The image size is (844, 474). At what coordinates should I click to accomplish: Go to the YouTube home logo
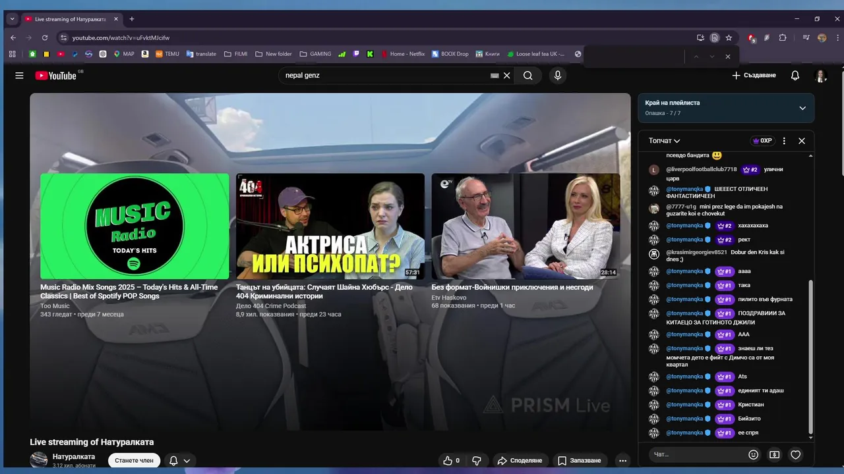[56, 76]
